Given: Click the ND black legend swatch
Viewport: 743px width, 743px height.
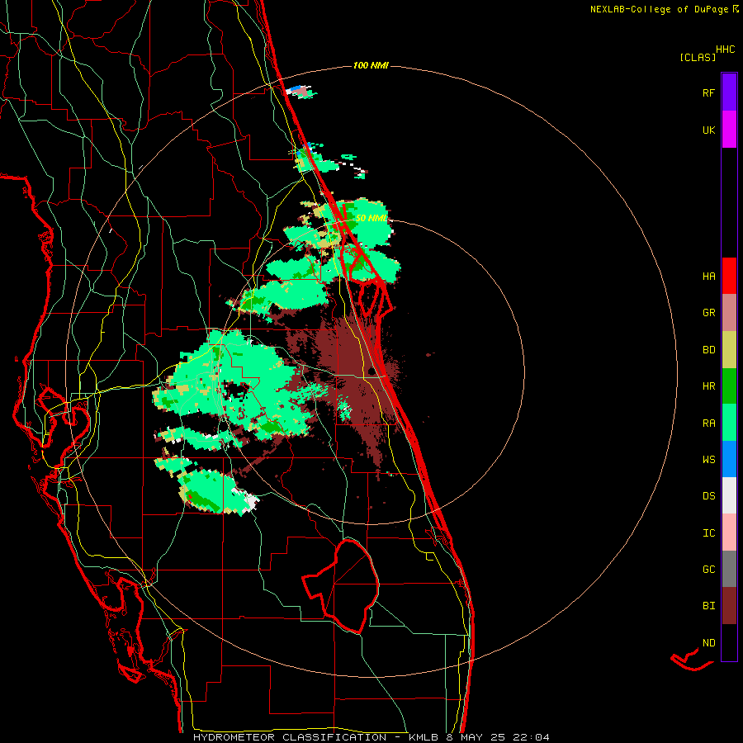Looking at the screenshot, I should click(729, 642).
